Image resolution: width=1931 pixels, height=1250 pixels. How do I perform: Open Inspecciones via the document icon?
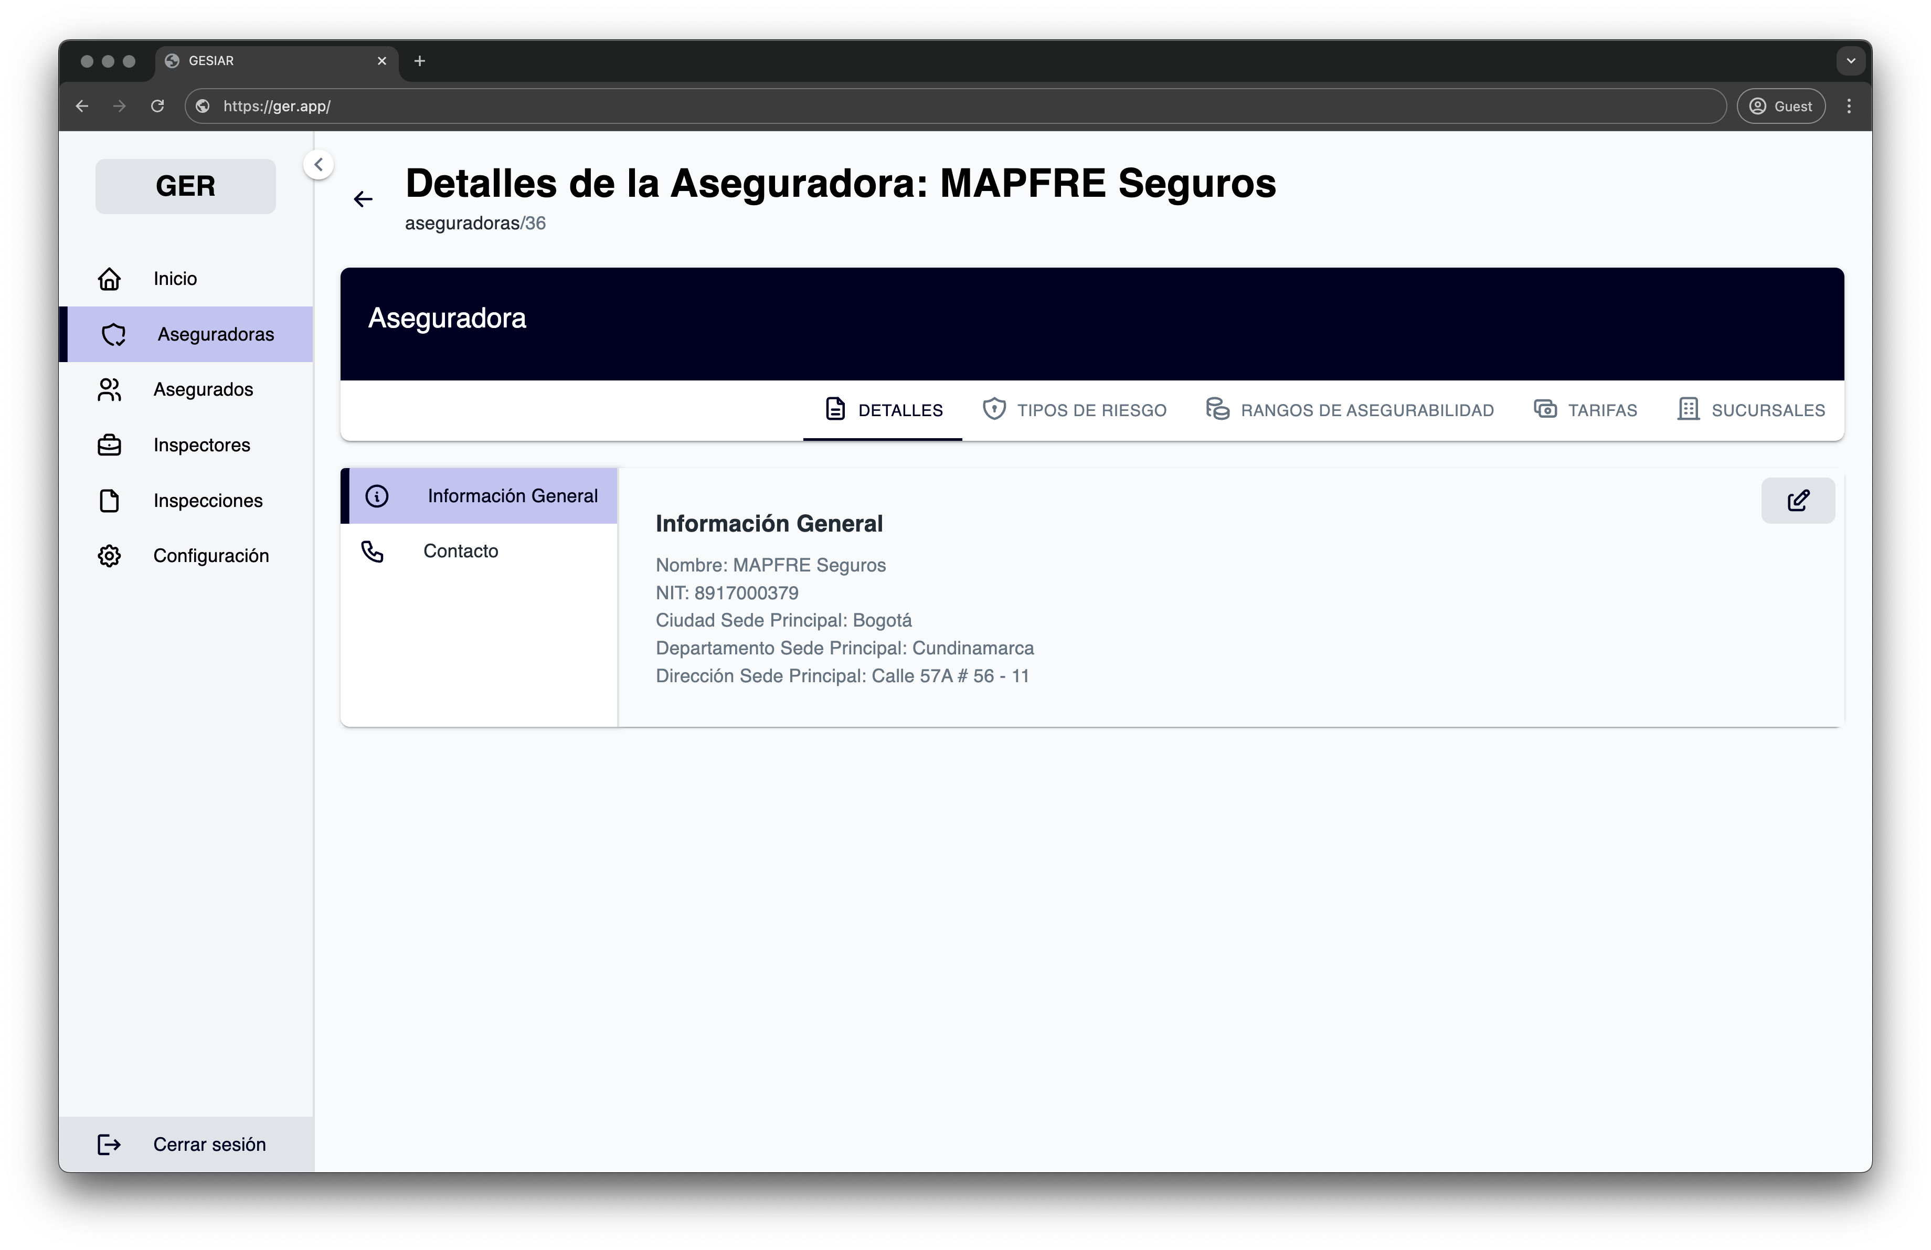(110, 501)
